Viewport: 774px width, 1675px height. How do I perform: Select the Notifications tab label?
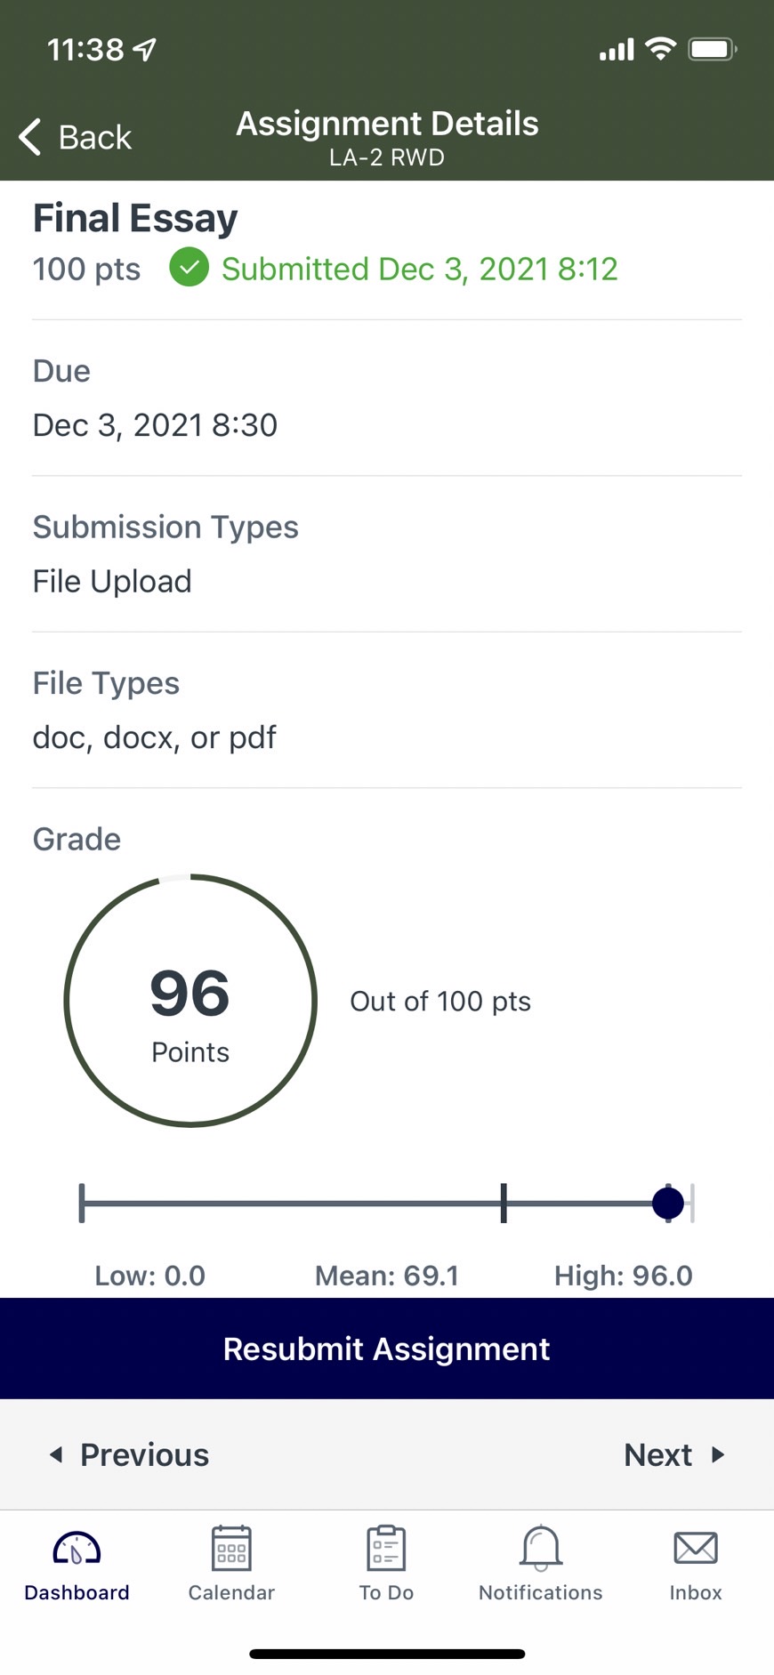[541, 1592]
